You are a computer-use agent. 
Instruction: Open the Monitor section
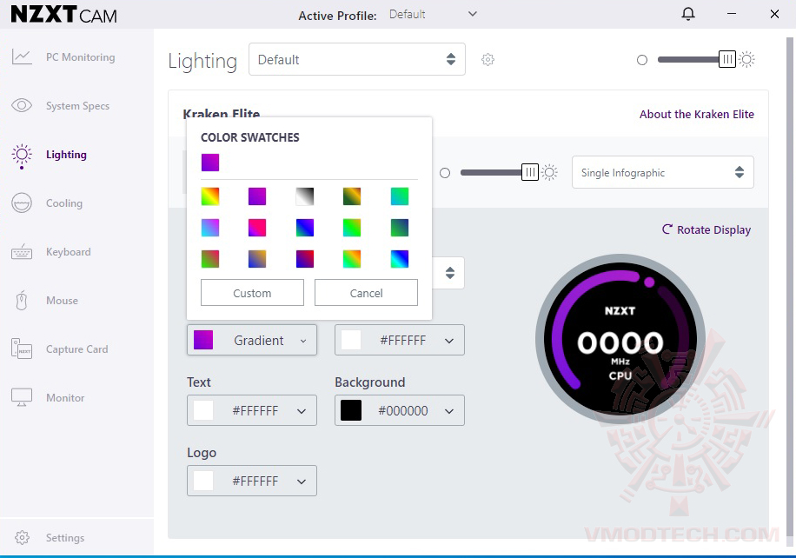click(x=65, y=398)
